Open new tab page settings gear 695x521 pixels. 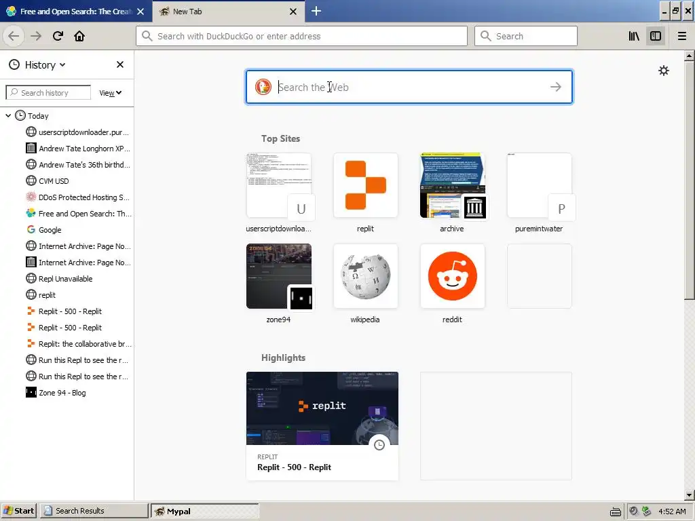(x=664, y=71)
